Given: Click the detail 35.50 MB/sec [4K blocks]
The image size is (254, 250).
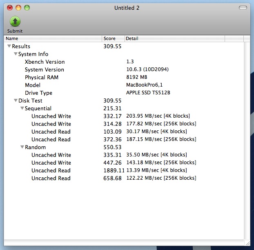Looking at the screenshot, I should click(x=156, y=155).
